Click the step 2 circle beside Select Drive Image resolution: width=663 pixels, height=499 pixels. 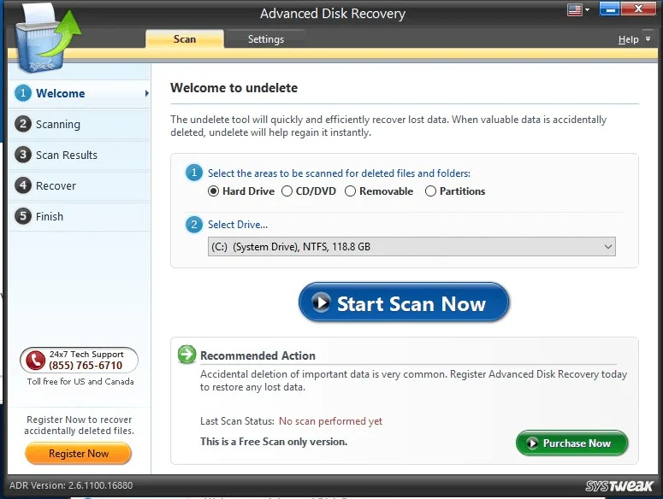click(194, 224)
